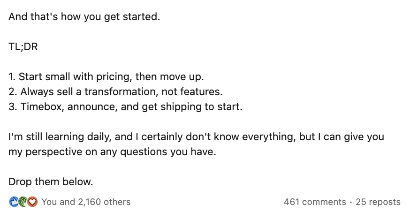Image resolution: width=410 pixels, height=212 pixels.
Task: Click the blue thumbs-up Like reaction icon
Action: coord(13,202)
